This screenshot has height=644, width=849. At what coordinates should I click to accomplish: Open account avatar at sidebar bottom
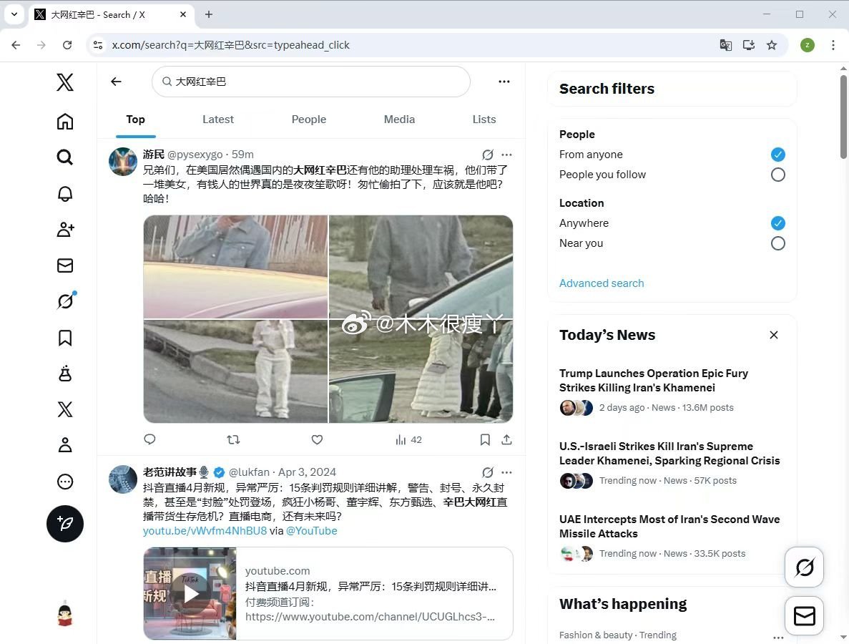pos(65,614)
